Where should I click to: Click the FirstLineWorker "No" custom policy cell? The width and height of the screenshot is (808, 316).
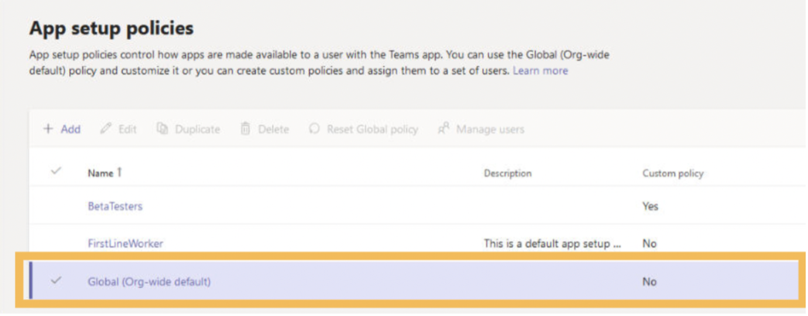coord(649,243)
